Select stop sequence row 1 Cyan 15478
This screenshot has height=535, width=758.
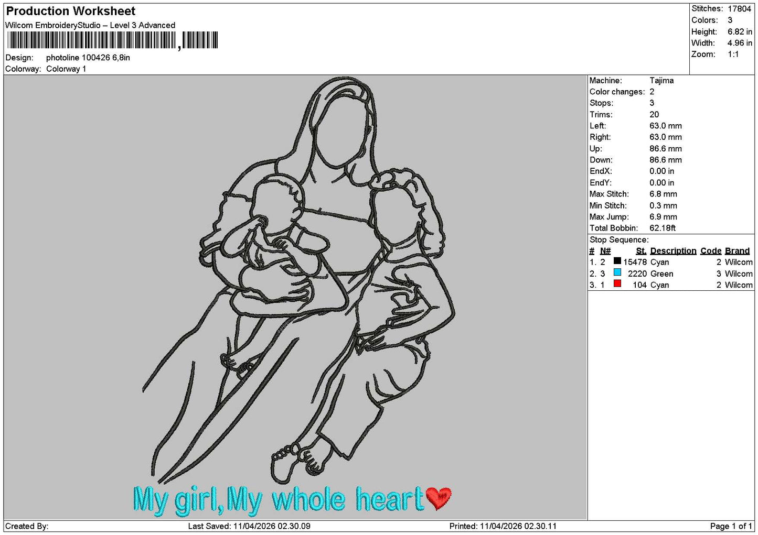pyautogui.click(x=671, y=262)
